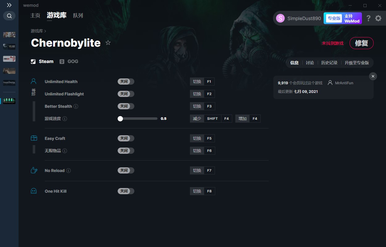Open the Village game thumbnail in sidebar
Image resolution: width=386 pixels, height=247 pixels.
click(9, 47)
